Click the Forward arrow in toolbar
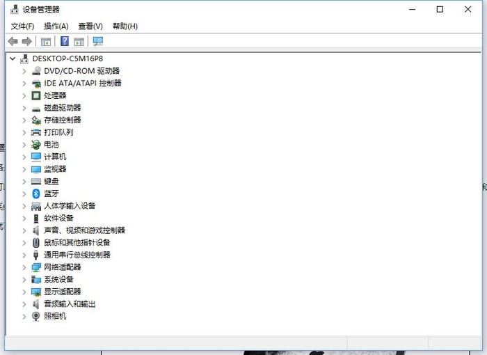Image resolution: width=487 pixels, height=355 pixels. point(26,42)
